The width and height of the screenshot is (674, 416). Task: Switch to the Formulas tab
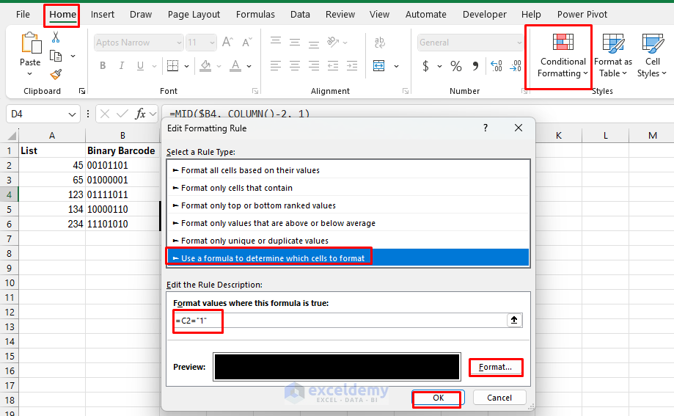pyautogui.click(x=255, y=14)
